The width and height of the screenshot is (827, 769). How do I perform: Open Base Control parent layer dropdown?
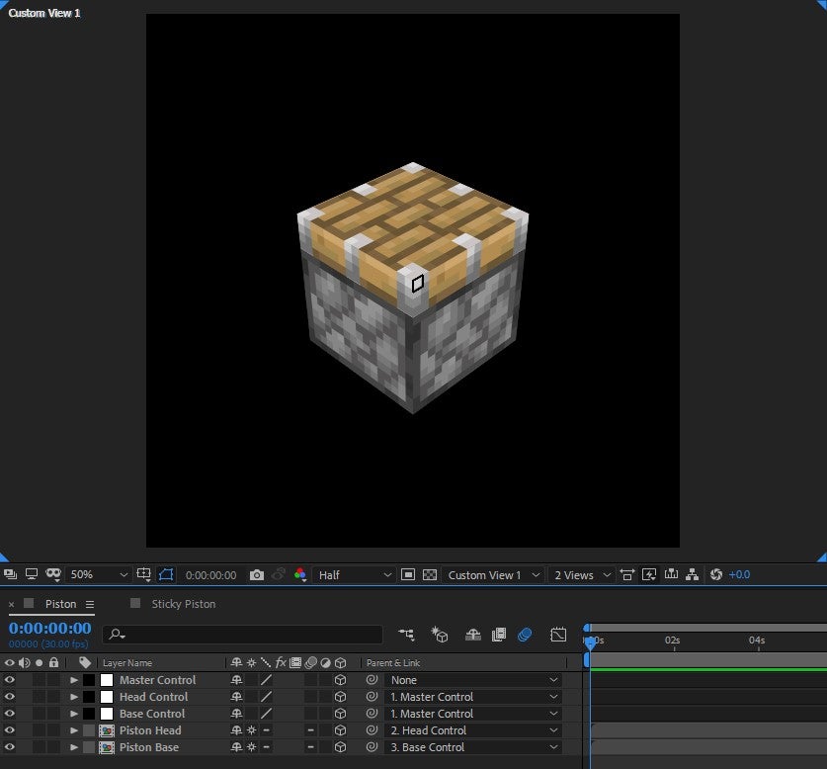coord(474,714)
